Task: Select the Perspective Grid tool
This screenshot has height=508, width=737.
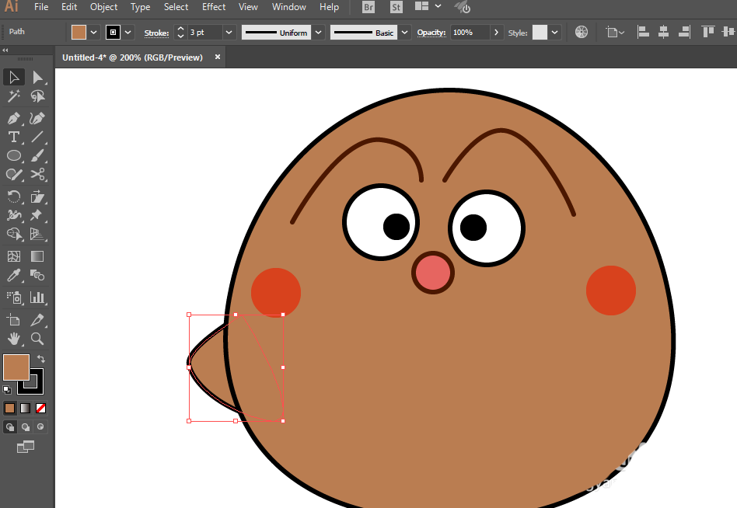Action: point(37,234)
